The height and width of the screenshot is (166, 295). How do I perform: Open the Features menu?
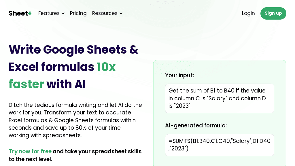(49, 13)
